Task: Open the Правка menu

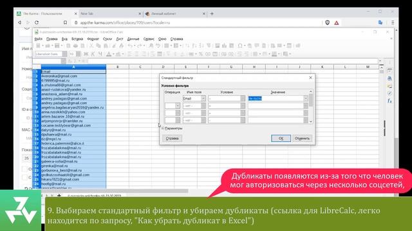Action: [51, 38]
